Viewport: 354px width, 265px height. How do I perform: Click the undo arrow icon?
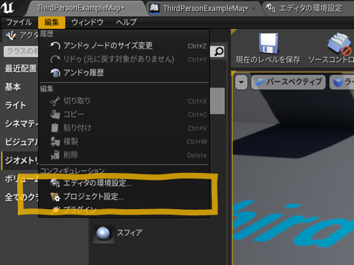coord(55,46)
